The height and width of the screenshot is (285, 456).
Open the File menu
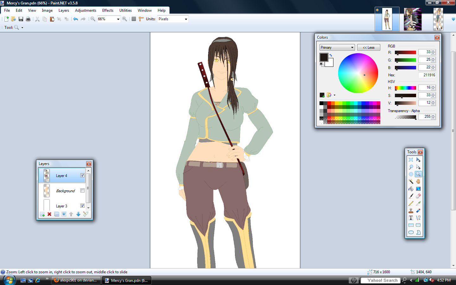click(7, 10)
